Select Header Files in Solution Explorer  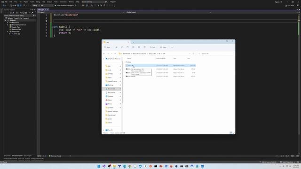(x=16, y=27)
